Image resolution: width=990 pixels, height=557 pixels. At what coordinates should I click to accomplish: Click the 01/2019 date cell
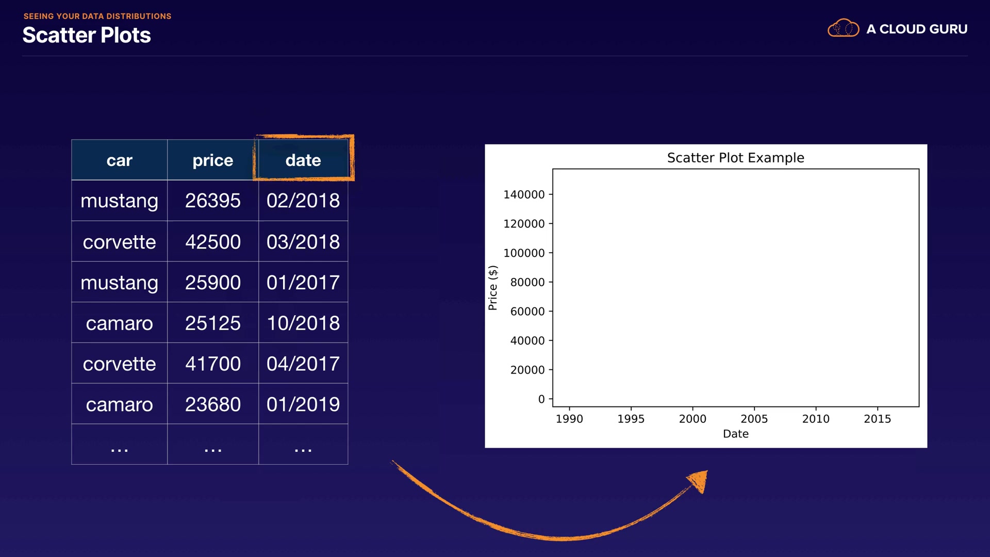[303, 404]
